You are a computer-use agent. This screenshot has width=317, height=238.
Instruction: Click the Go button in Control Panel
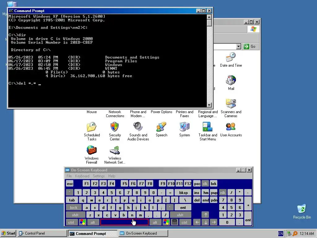click(250, 46)
